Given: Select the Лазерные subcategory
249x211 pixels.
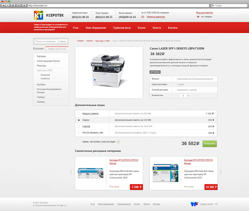Looking at the screenshot, I should point(45,75).
